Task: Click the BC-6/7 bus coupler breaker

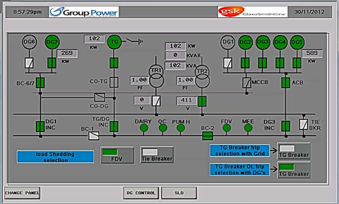Action: pos(40,83)
